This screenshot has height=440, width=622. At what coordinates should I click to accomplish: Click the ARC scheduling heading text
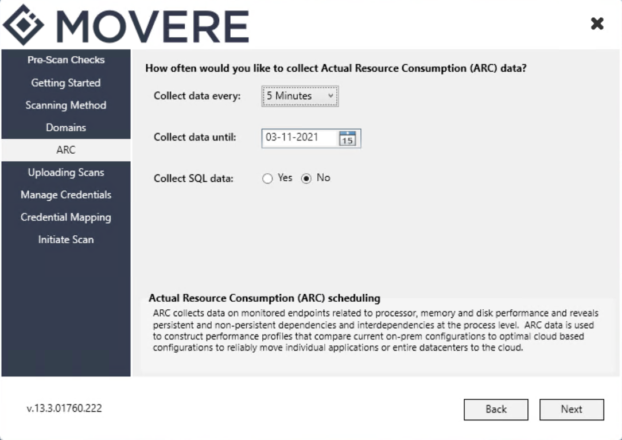[x=265, y=298]
